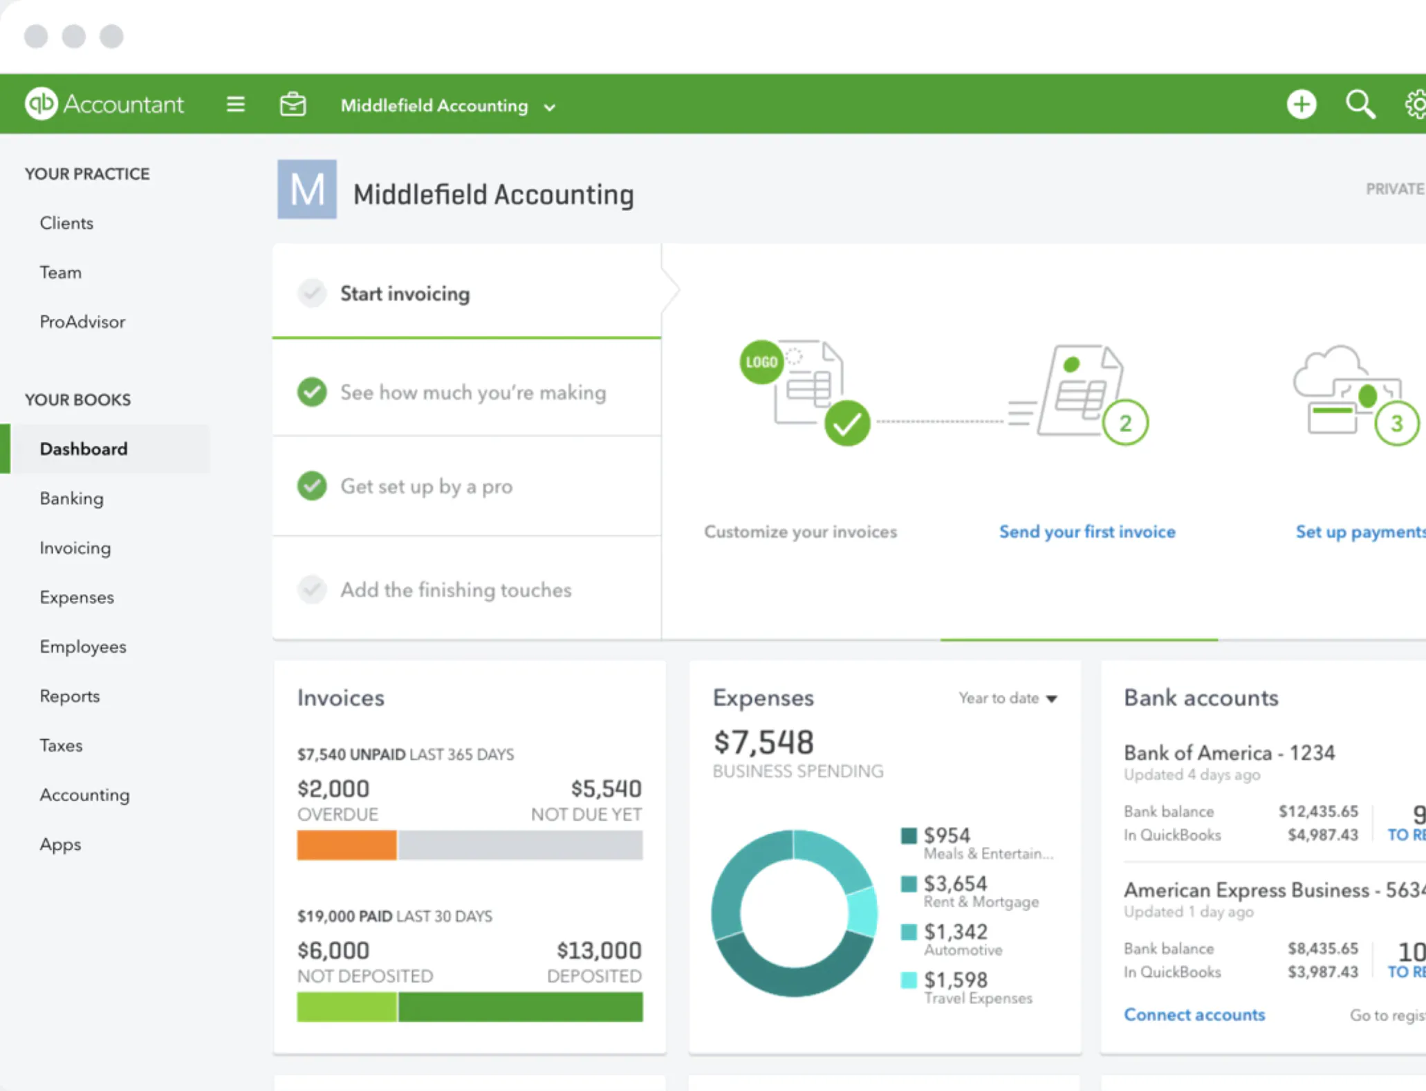Viewport: 1426px width, 1091px height.
Task: Go to the Banking section
Action: tap(71, 498)
